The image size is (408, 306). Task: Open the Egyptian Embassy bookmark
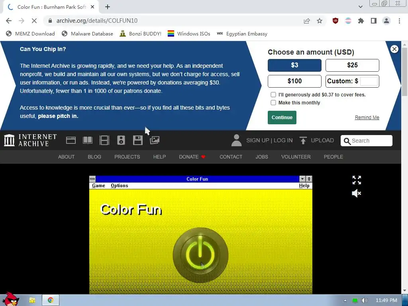pyautogui.click(x=242, y=34)
